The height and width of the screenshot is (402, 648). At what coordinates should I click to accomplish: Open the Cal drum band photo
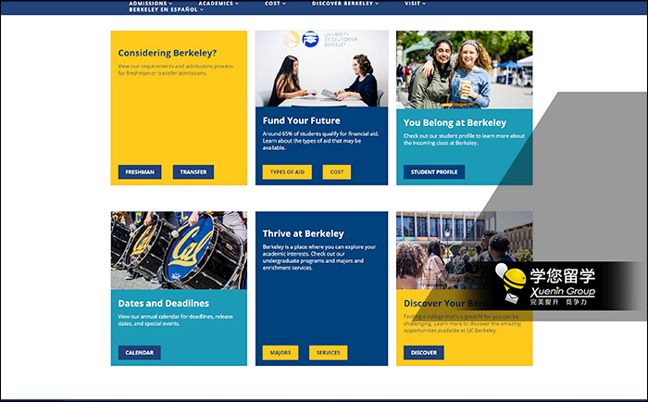(179, 250)
